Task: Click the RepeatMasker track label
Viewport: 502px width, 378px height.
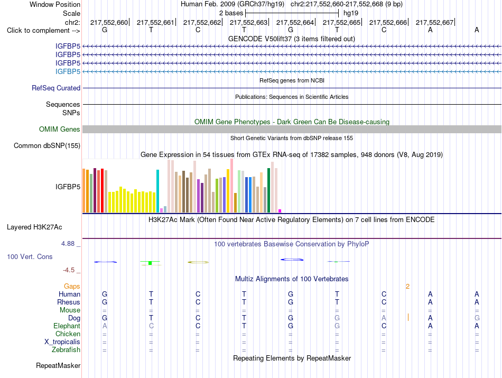Action: click(x=58, y=365)
